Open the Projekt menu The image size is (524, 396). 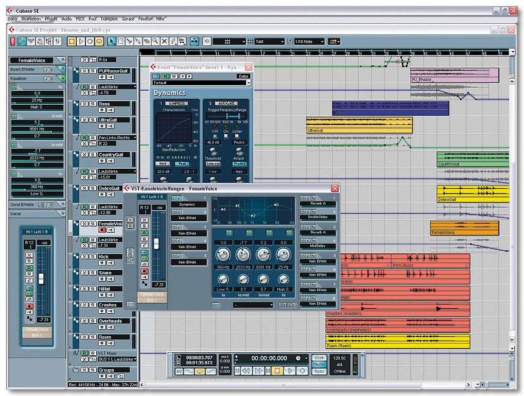click(51, 19)
